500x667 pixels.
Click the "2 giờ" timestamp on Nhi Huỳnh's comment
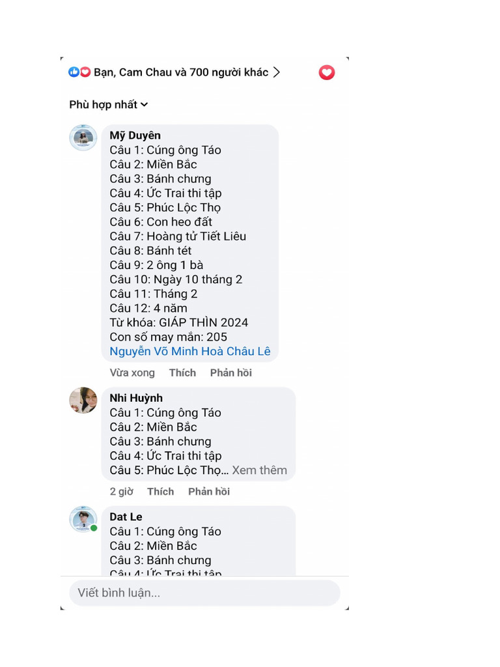(x=121, y=491)
